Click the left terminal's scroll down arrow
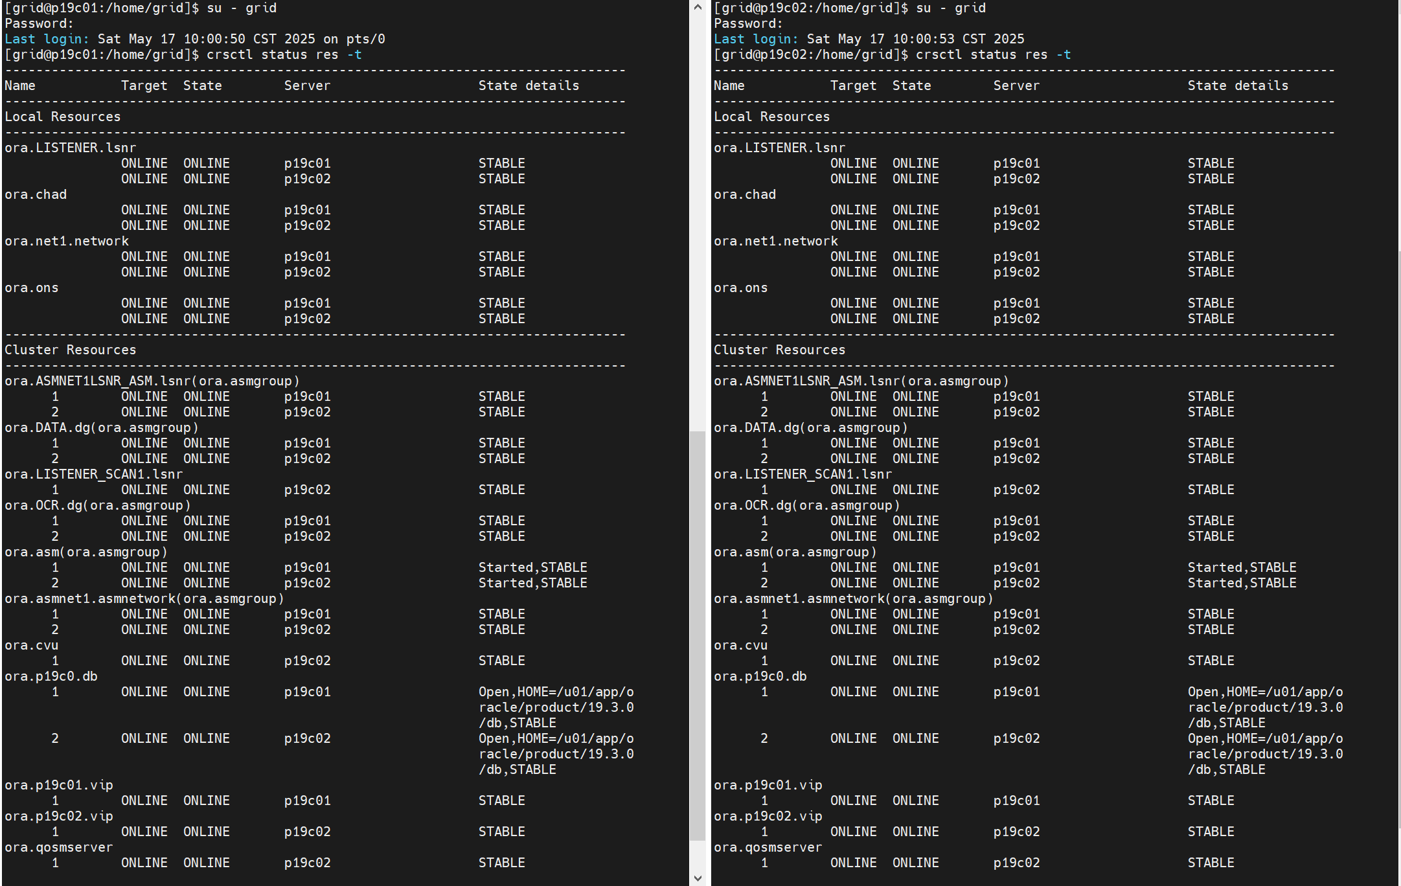The height and width of the screenshot is (886, 1401). coord(697,878)
